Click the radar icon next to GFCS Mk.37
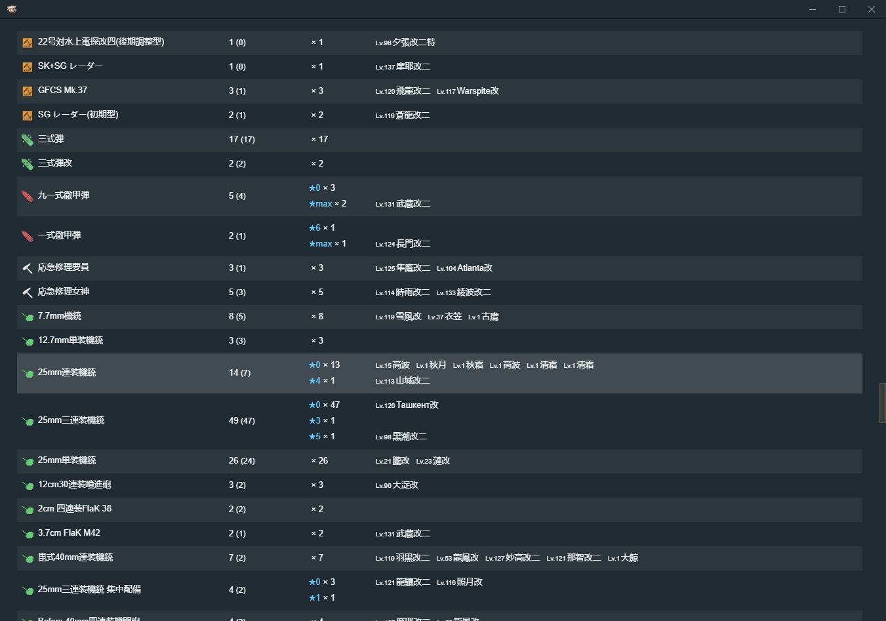Image resolution: width=886 pixels, height=621 pixels. pyautogui.click(x=27, y=91)
